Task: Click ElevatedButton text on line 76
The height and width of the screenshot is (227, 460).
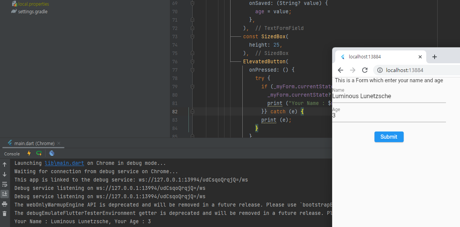Action: [x=265, y=61]
